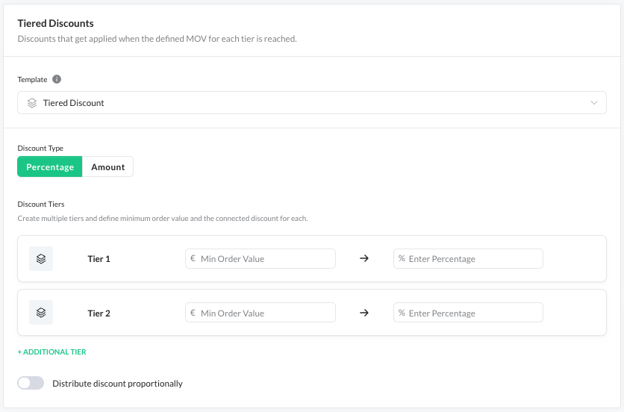Click the layers icon in Template dropdown
This screenshot has height=412, width=624.
click(32, 103)
